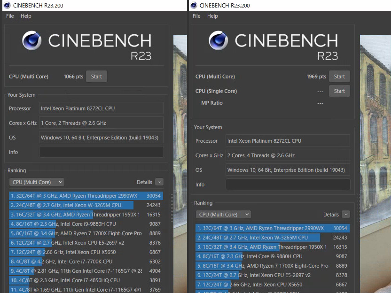Start the Single Core test in right window
Screen dimensions: 391x293
point(339,91)
